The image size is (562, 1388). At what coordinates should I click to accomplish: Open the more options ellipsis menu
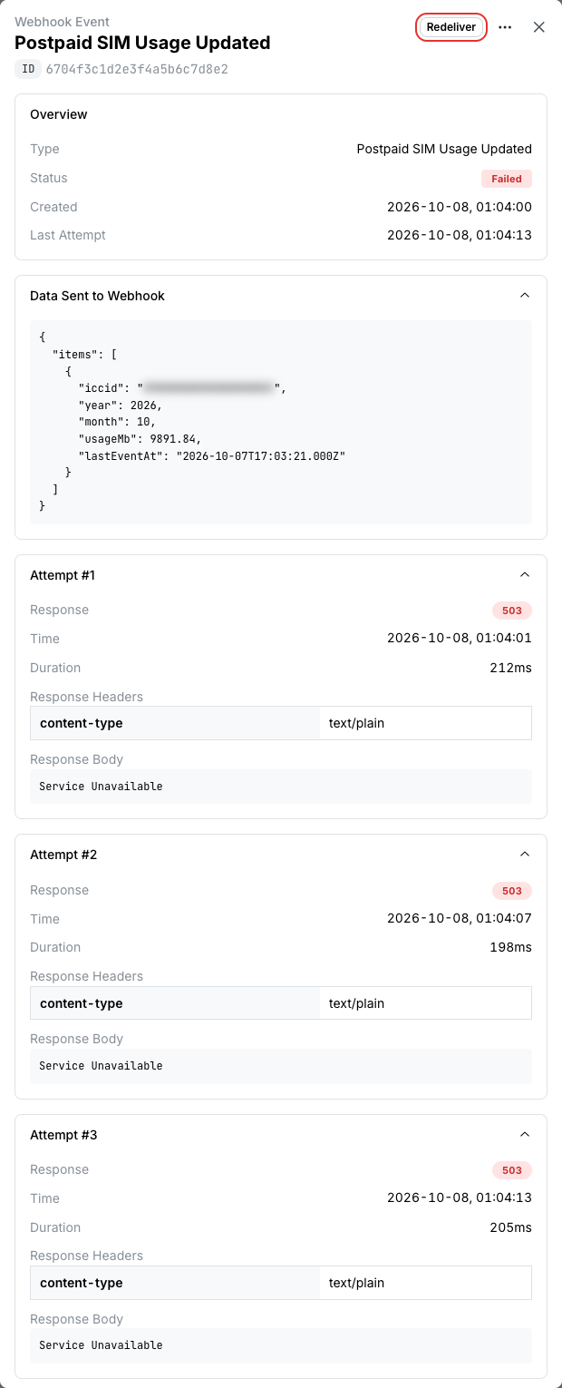tap(505, 27)
